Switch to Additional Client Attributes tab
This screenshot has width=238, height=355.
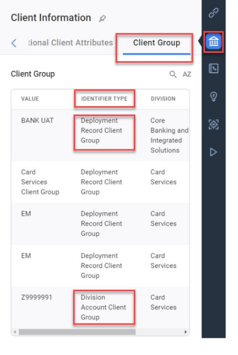click(x=71, y=42)
